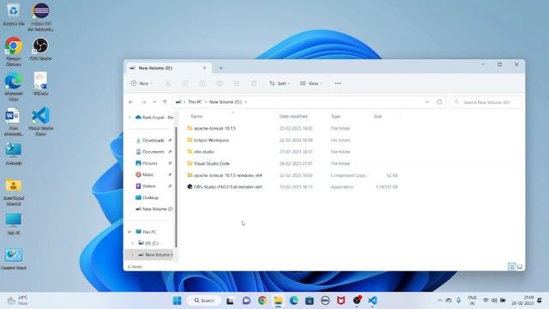Open Control Panel desktop icon
Image resolution: width=549 pixels, height=309 pixels.
click(14, 259)
